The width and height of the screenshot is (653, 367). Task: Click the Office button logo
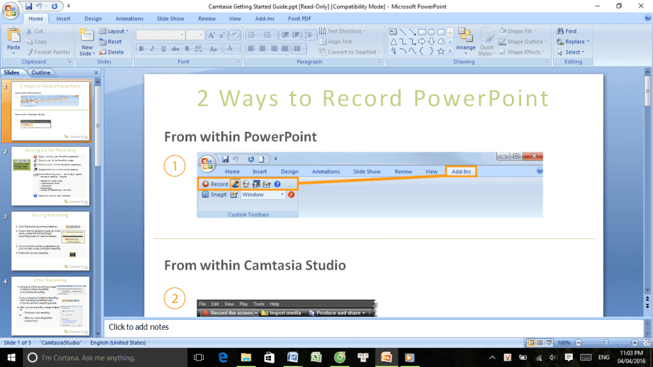(x=10, y=10)
